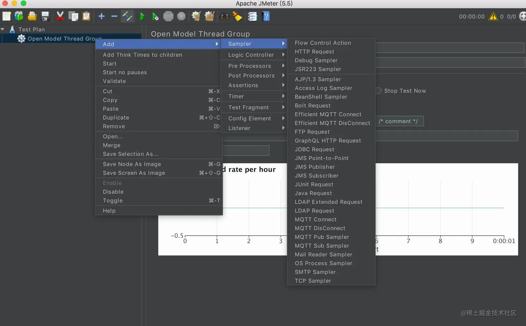Open the Config Element submenu

click(x=254, y=119)
